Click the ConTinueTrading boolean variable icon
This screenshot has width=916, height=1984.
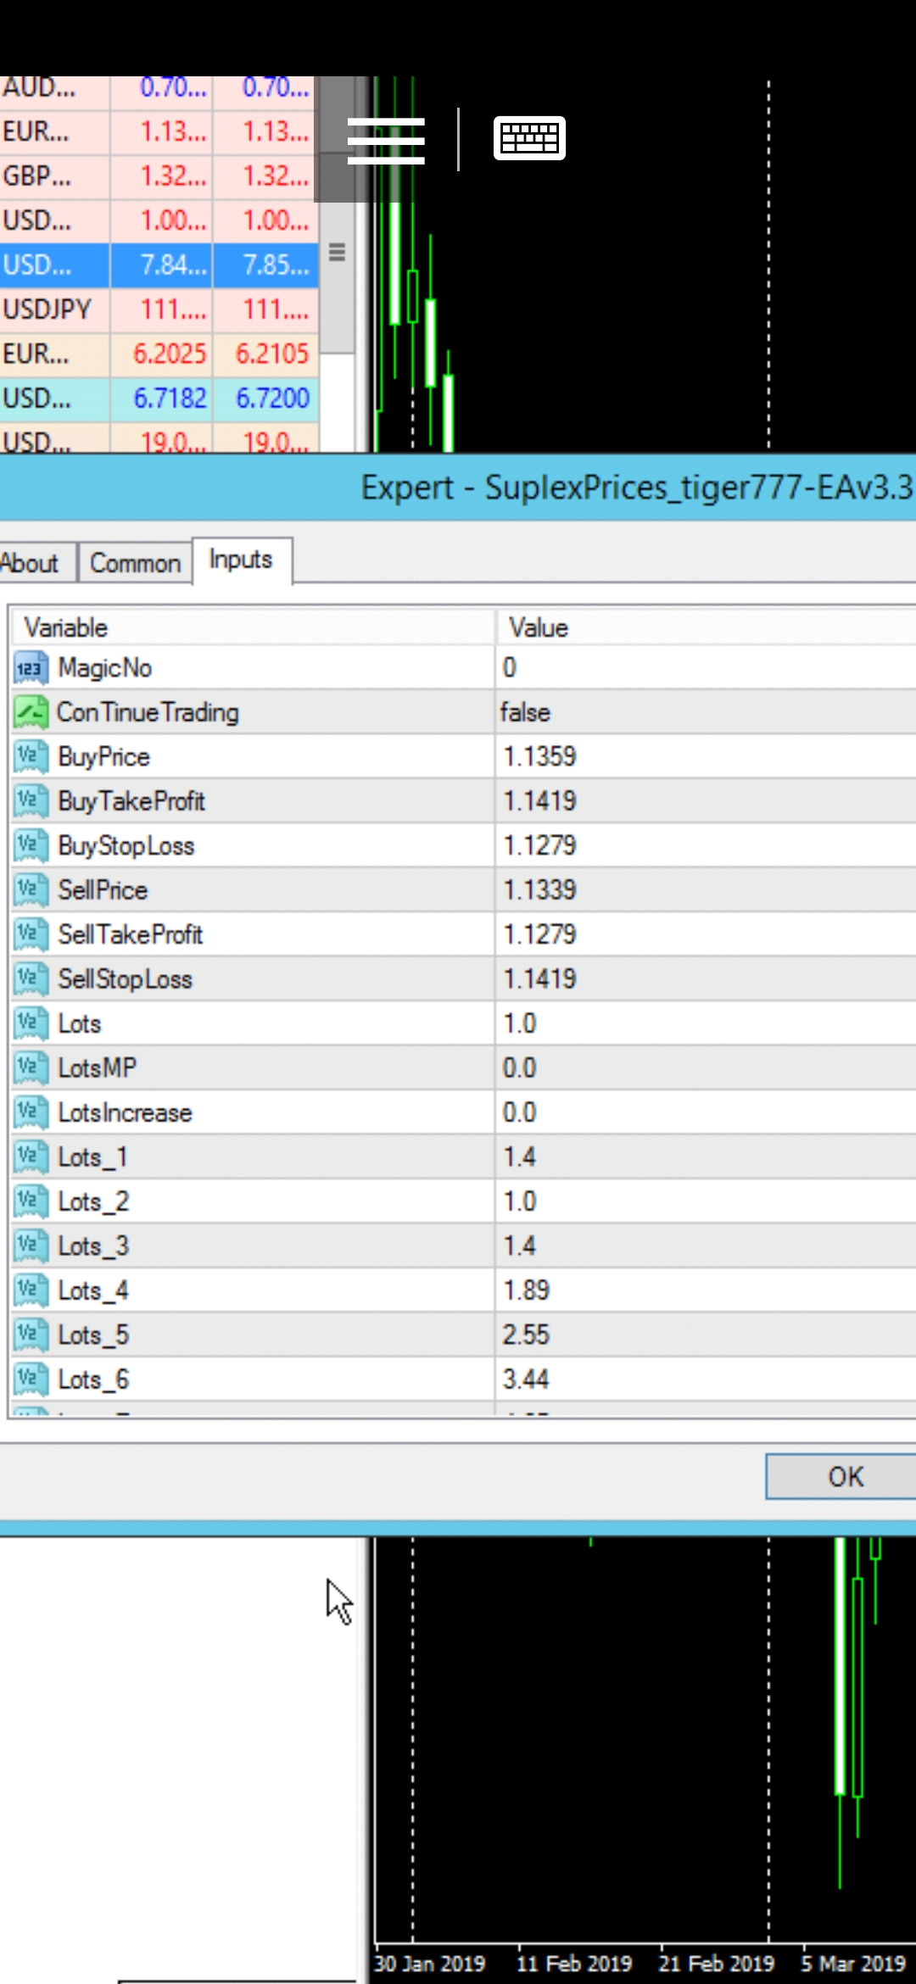point(31,712)
